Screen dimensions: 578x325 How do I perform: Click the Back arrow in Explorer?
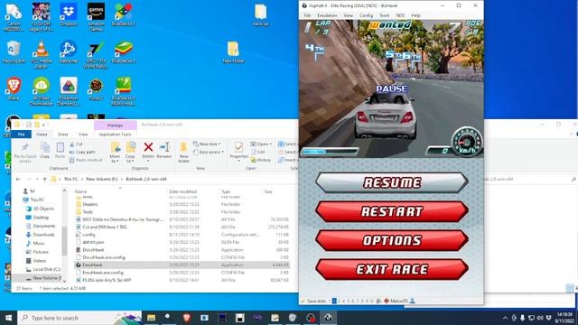click(18, 179)
